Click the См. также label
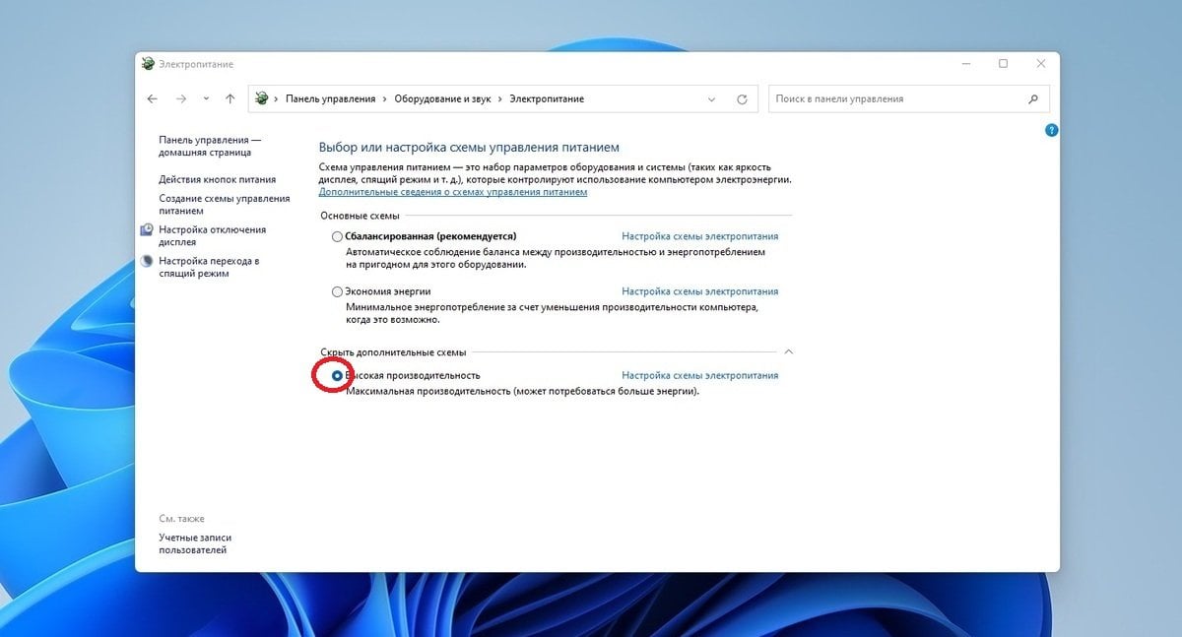This screenshot has height=637, width=1182. (x=181, y=518)
